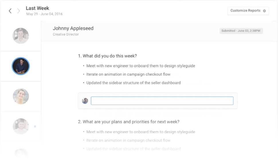This screenshot has width=278, height=163.
Task: Click the May 29 - June 04, 2016 date range
Action: pyautogui.click(x=44, y=14)
